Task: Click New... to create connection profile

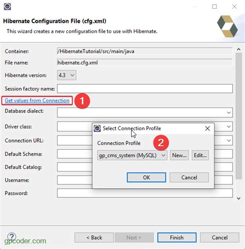Action: click(179, 155)
